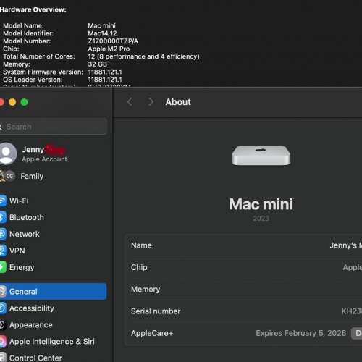362x362 pixels.
Task: Click Chip value 'Apple M2 Pro'
Action: pos(109,49)
